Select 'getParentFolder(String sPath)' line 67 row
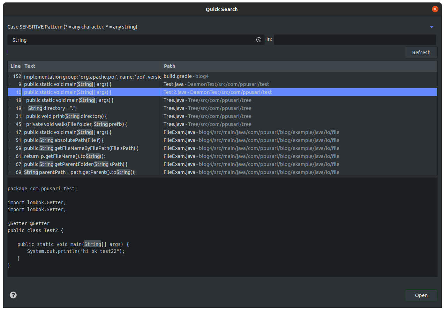This screenshot has height=311, width=445. [222, 164]
